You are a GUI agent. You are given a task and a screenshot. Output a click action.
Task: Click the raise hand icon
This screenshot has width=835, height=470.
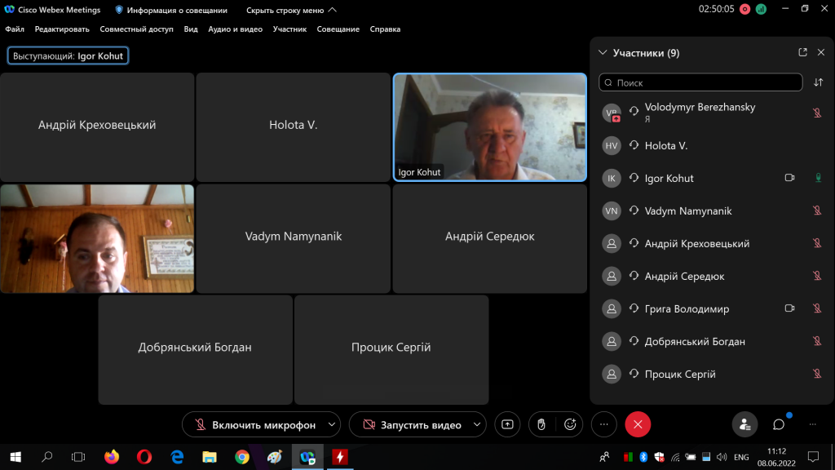click(x=539, y=424)
